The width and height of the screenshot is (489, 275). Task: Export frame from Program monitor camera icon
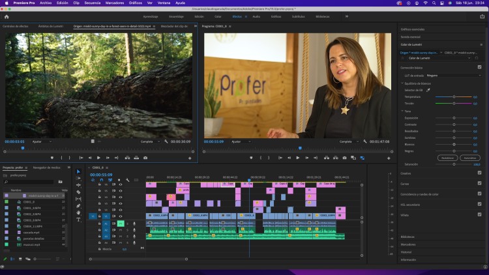coord(344,158)
